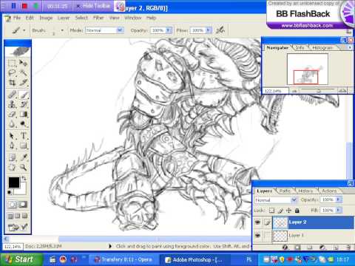The image size is (355, 266).
Task: Select the Gradient tool
Action: click(x=24, y=115)
